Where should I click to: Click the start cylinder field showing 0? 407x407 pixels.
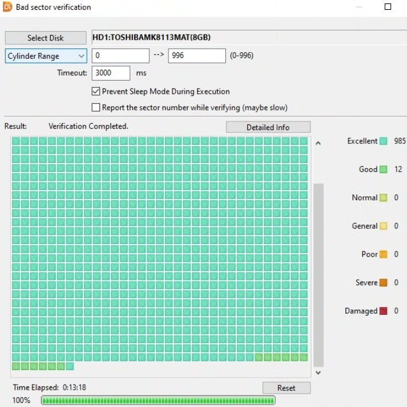pos(121,56)
